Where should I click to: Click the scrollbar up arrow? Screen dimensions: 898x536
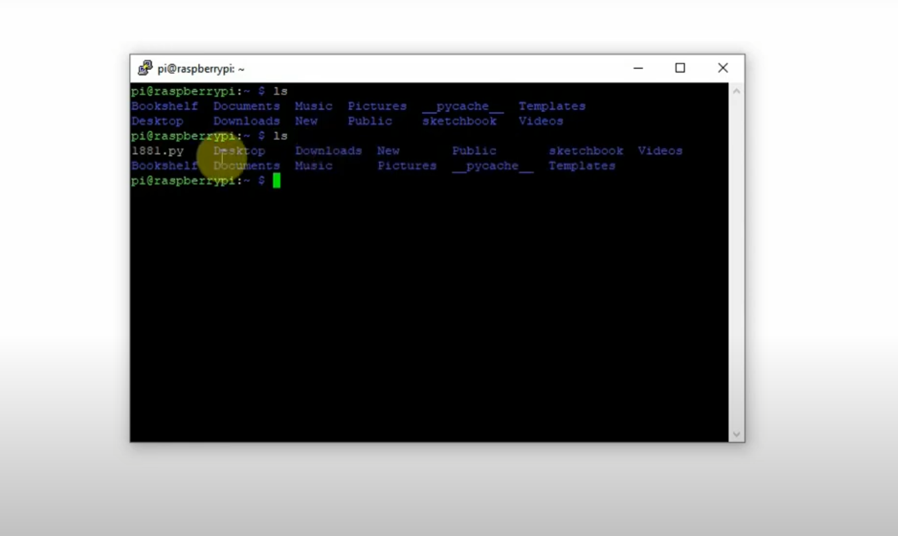[x=737, y=90]
